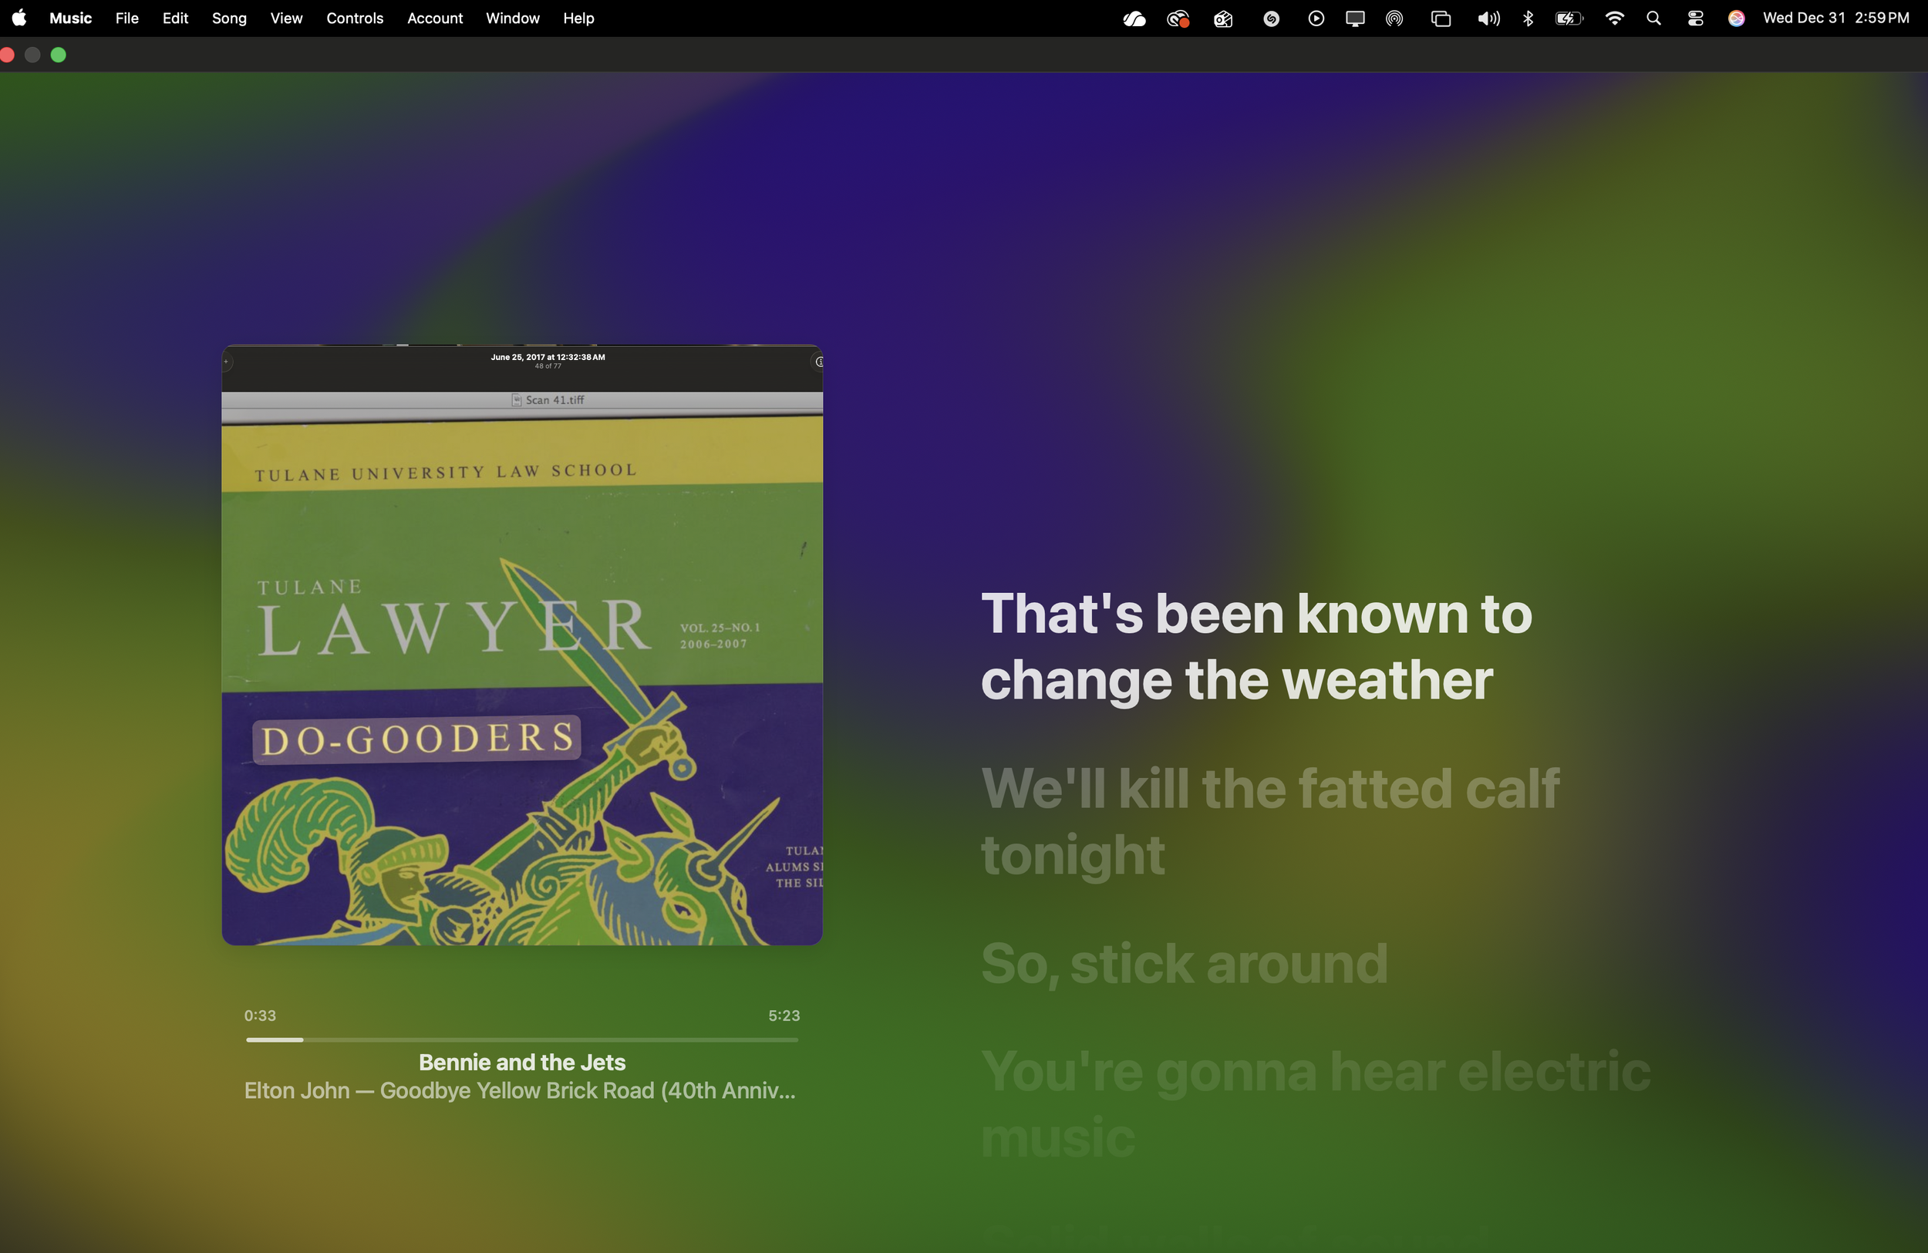Open Spotlight search magnifier icon
1928x1253 pixels.
(x=1653, y=19)
